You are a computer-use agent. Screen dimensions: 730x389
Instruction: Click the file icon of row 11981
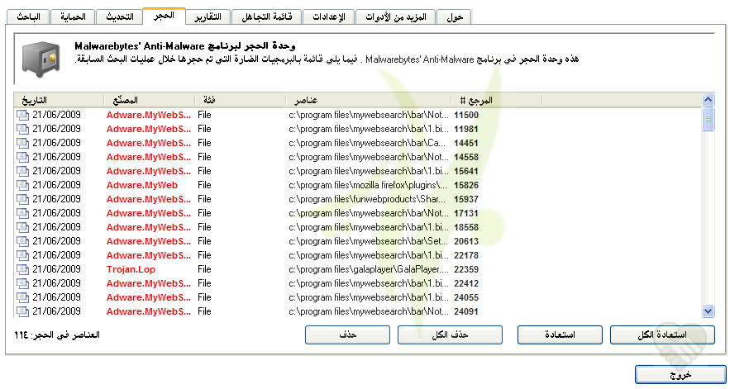point(22,129)
